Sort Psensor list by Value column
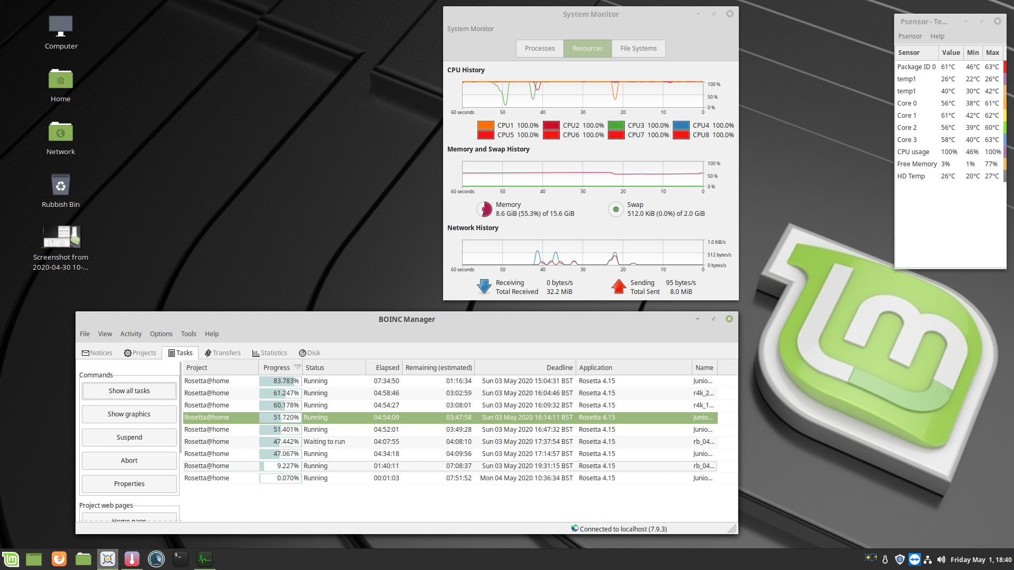 click(x=951, y=52)
